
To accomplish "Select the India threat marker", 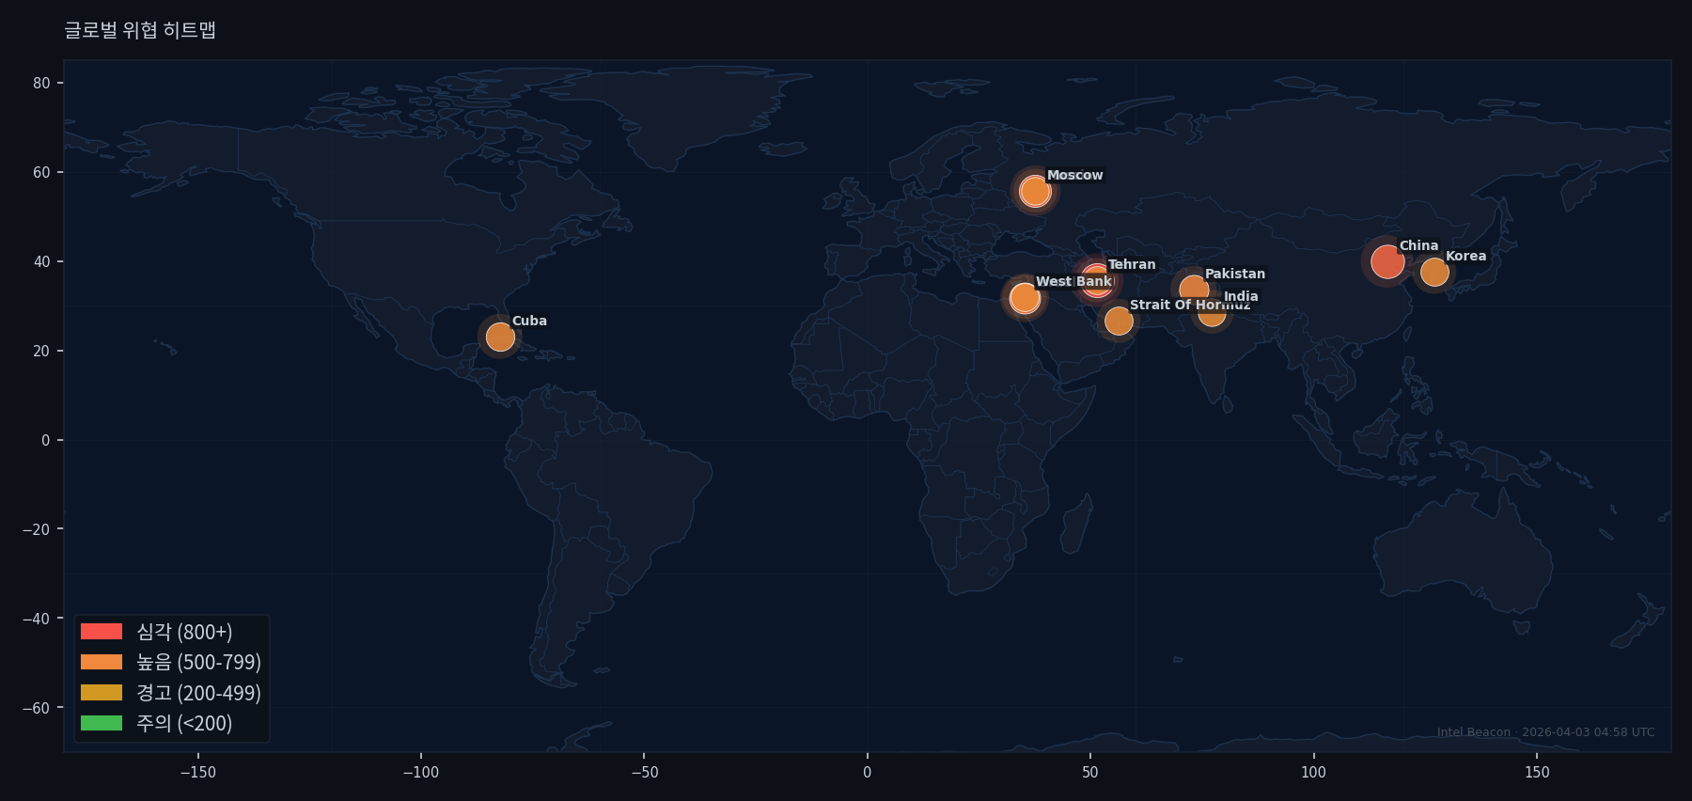I will 1213,312.
